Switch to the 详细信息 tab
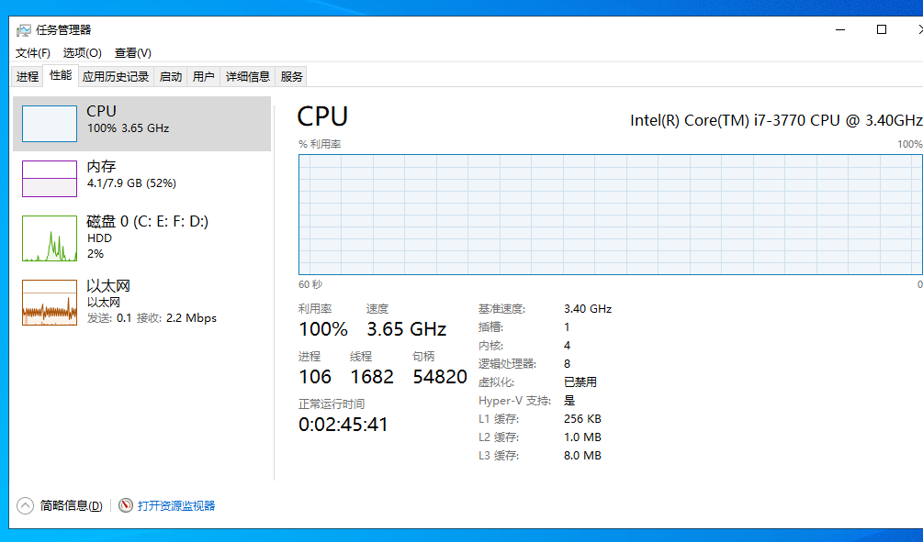Screen dimensions: 923x542 pyautogui.click(x=248, y=77)
